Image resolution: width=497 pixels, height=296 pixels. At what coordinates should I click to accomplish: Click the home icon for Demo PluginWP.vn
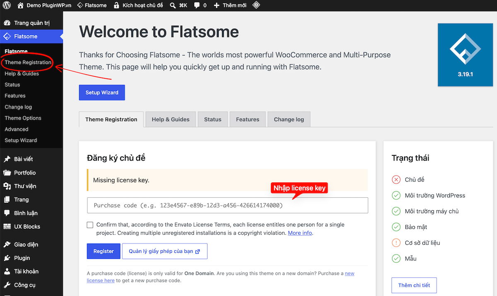pos(21,5)
